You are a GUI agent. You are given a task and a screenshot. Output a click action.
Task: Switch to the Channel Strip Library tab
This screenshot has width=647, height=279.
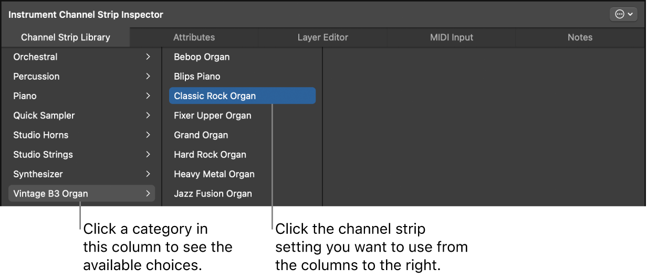click(66, 37)
